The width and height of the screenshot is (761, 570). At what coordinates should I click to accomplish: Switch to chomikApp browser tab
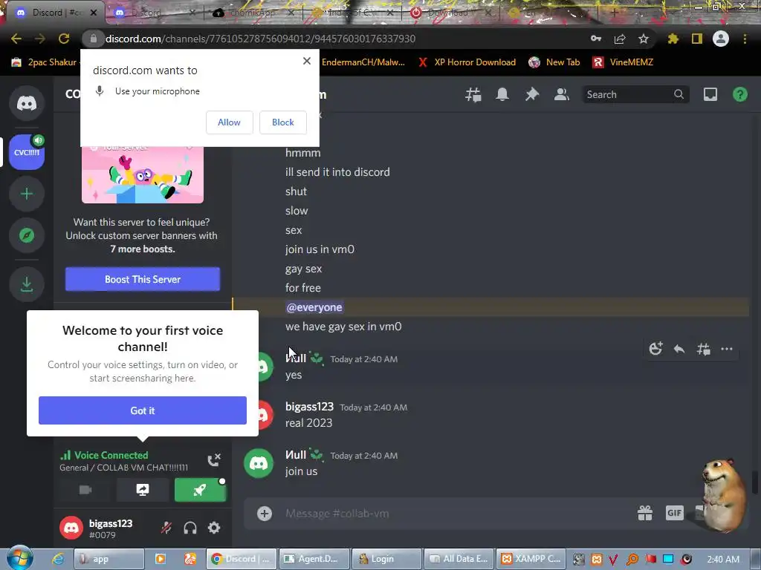pyautogui.click(x=253, y=13)
